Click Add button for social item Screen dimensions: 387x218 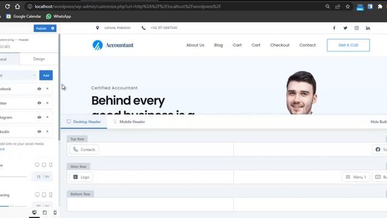coord(46,75)
